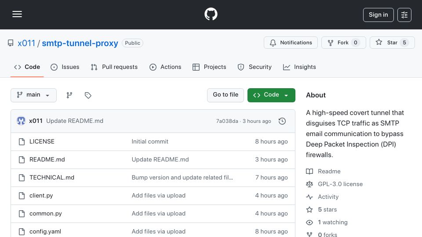Screen dimensions: 422x237
Task: Click the file icon beside README.md
Action: click(x=22, y=160)
